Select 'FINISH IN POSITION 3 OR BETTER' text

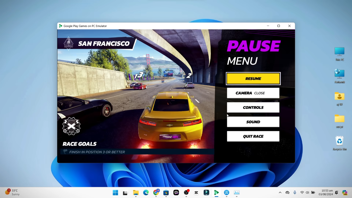(97, 152)
